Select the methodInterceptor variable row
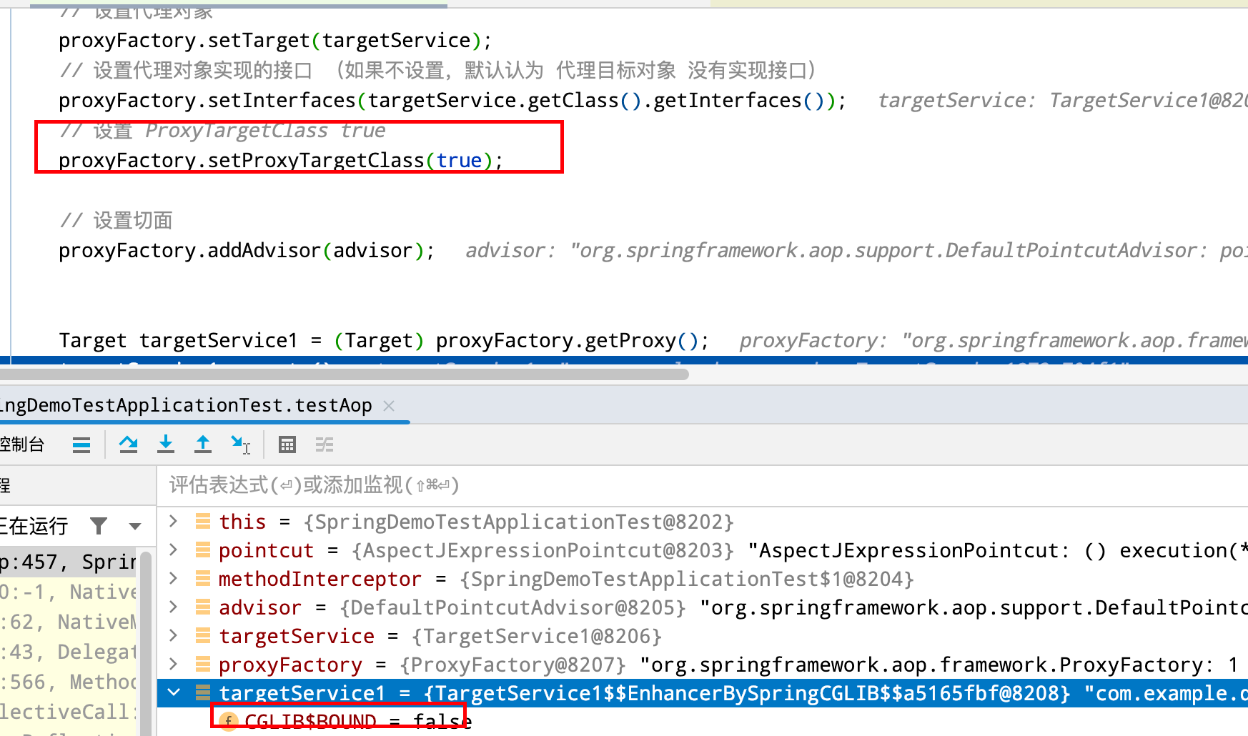Viewport: 1248px width, 736px height. pyautogui.click(x=703, y=579)
